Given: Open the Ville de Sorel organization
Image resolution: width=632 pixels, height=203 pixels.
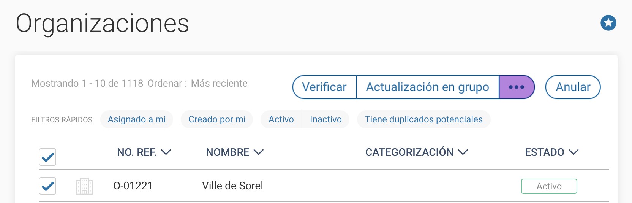Looking at the screenshot, I should [x=232, y=186].
